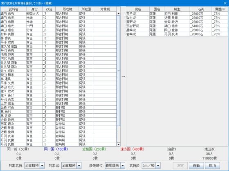Select officer 柴田 勝家 row
The image size is (229, 171).
[58, 75]
